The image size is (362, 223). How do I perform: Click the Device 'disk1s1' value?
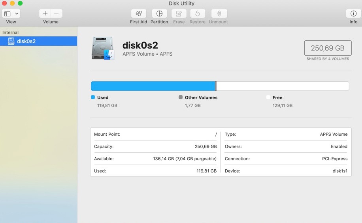coord(340,171)
